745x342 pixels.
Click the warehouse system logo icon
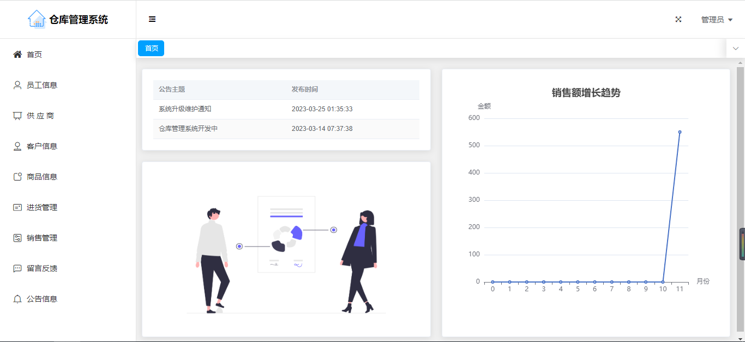coord(37,19)
